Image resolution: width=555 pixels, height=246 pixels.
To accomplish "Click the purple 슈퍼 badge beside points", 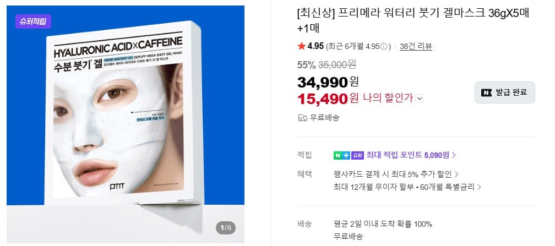I will click(357, 155).
